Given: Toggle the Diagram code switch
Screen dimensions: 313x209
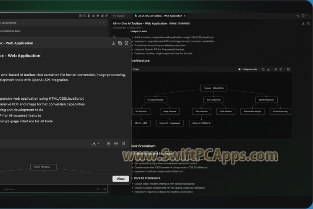Looking at the screenshot, I should tap(240, 69).
